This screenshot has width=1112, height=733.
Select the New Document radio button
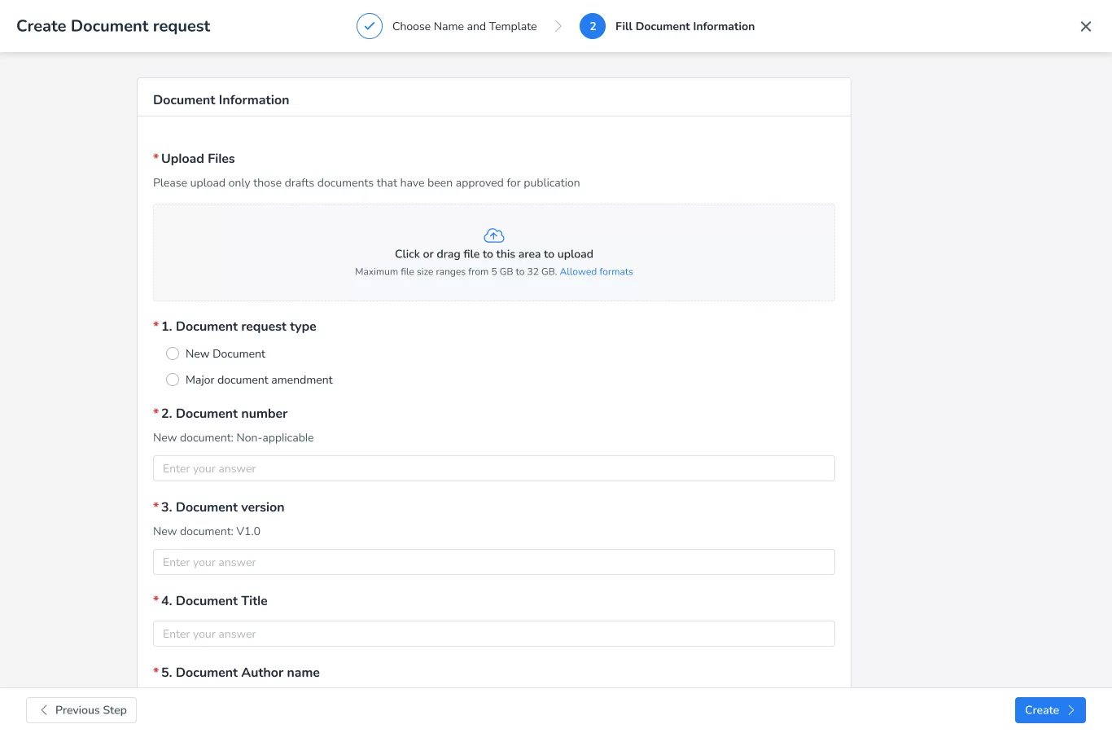173,353
